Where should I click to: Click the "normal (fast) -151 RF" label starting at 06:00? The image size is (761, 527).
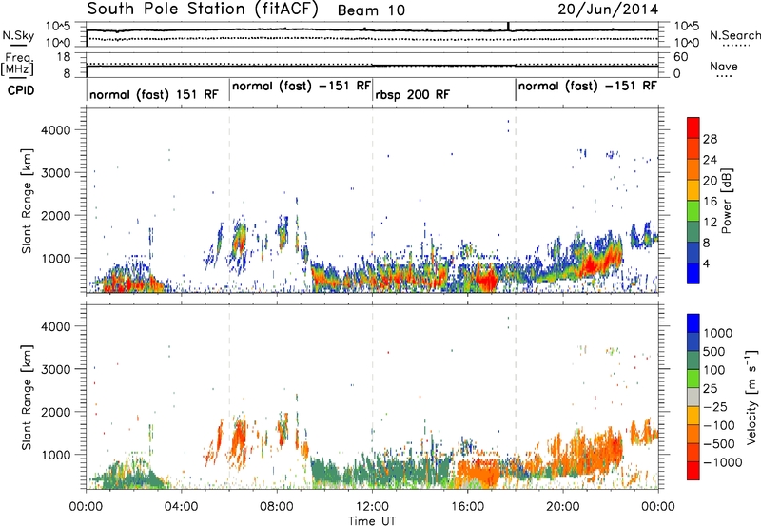(x=302, y=86)
